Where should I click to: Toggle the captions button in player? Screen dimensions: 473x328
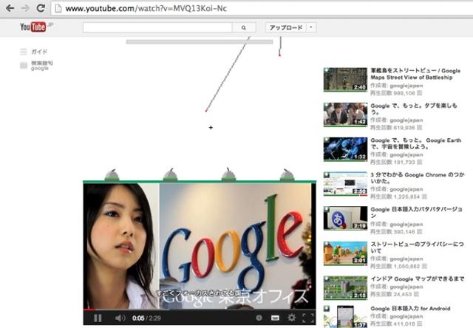[x=275, y=318]
